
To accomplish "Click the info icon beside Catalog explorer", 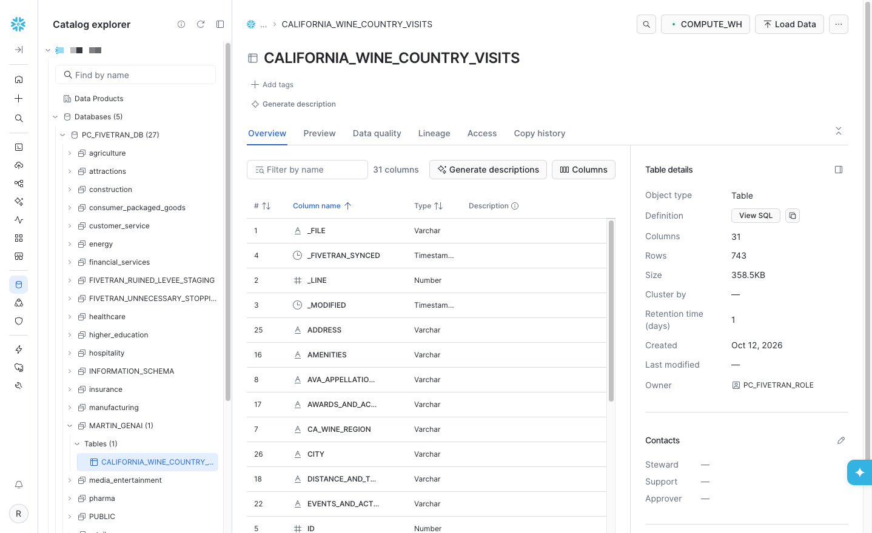I will tap(181, 24).
